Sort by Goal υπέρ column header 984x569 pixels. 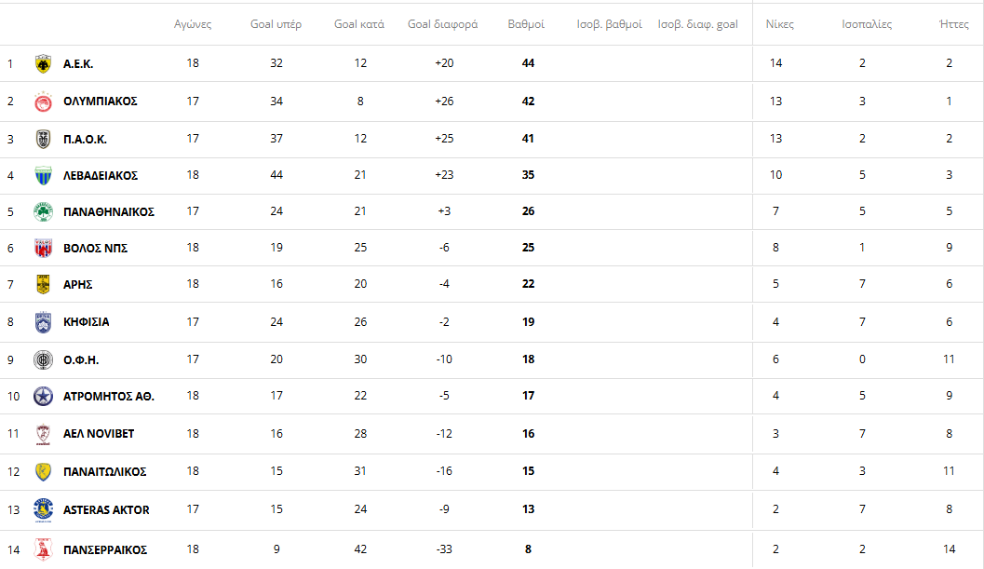point(276,24)
